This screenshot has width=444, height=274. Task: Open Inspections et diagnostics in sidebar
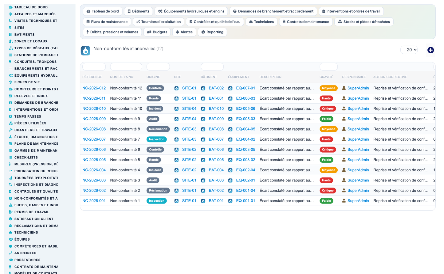36,185
